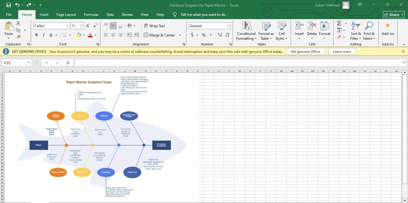Image resolution: width=408 pixels, height=203 pixels.
Task: Expand the Fill Color dropdown arrow
Action: [x=84, y=35]
